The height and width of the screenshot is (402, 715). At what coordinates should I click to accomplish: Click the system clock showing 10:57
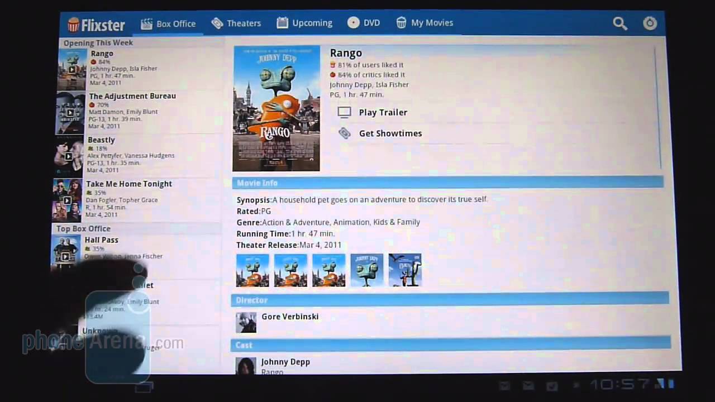[x=620, y=384]
